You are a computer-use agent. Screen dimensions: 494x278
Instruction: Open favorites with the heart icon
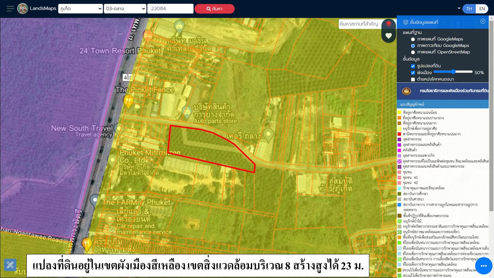coord(389,36)
